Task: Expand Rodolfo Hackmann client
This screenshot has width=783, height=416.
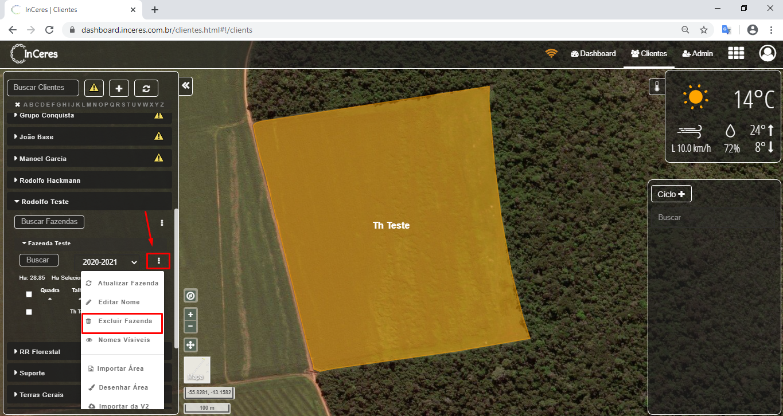Action: (x=89, y=180)
